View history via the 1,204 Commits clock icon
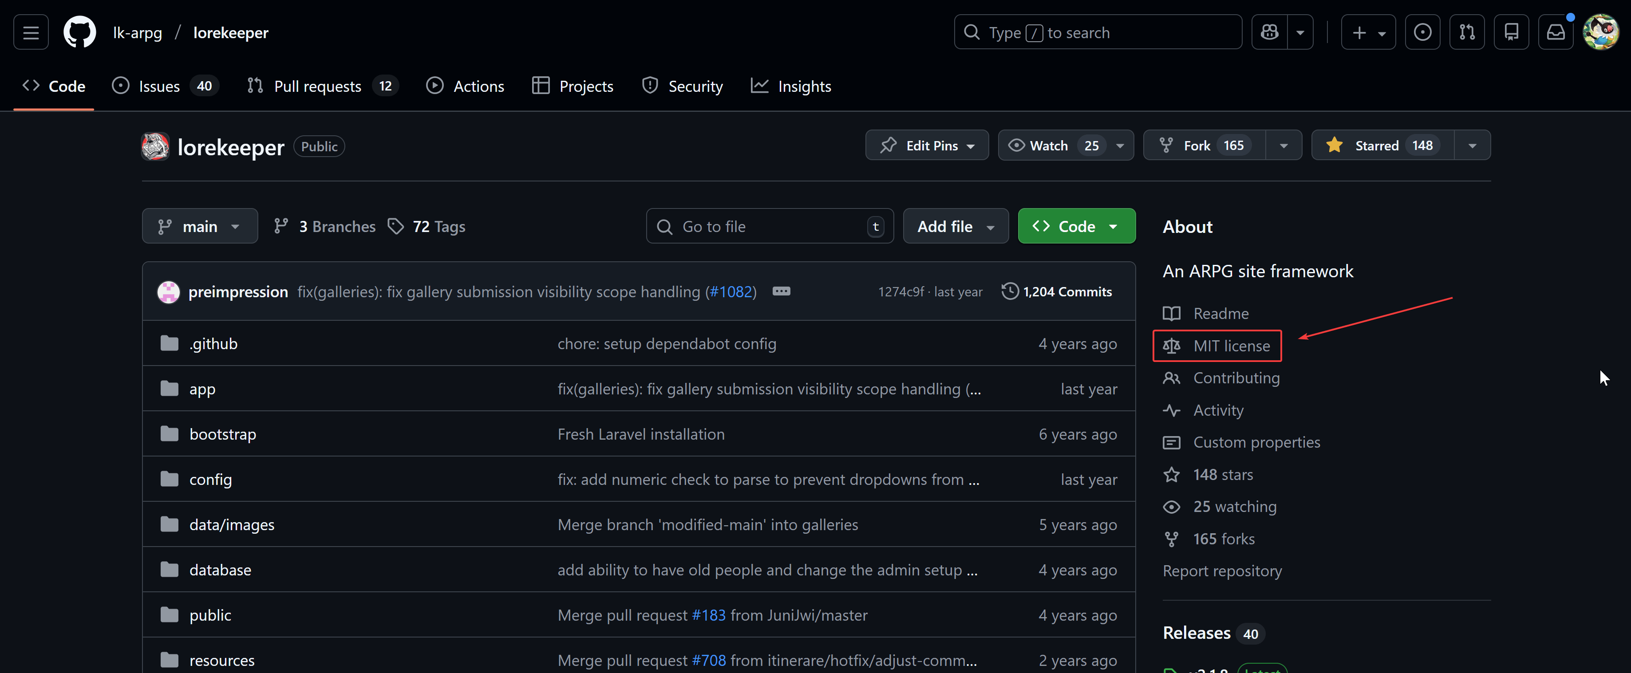The image size is (1631, 673). [x=1010, y=291]
